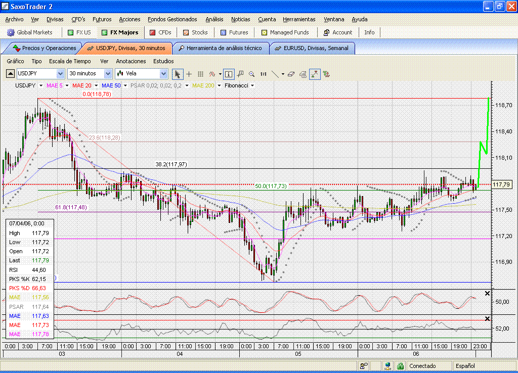Close the lower RSI panel
518x373 pixels.
tap(487, 318)
